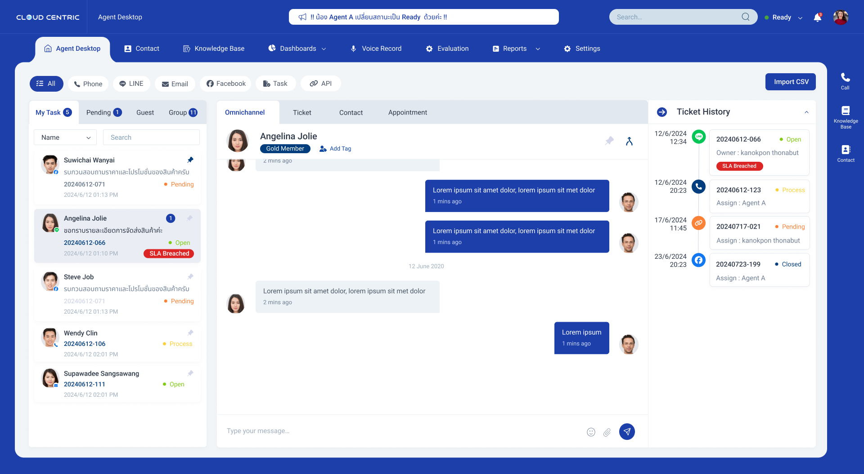Filter channels by Phone
Screen dimensions: 864x474
88,84
